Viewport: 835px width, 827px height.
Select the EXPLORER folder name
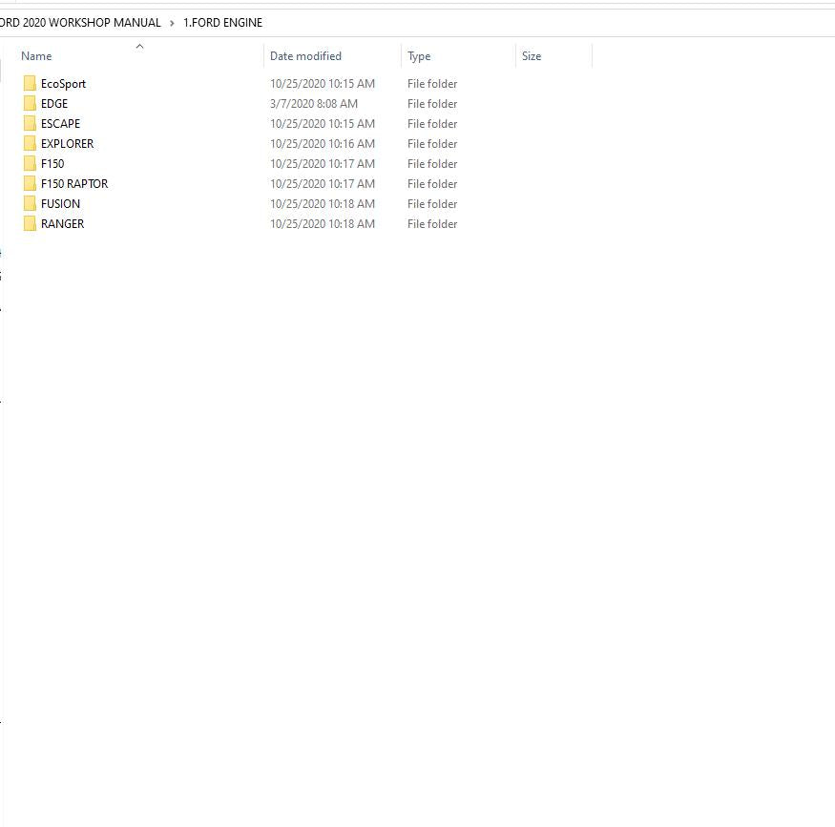pos(67,144)
